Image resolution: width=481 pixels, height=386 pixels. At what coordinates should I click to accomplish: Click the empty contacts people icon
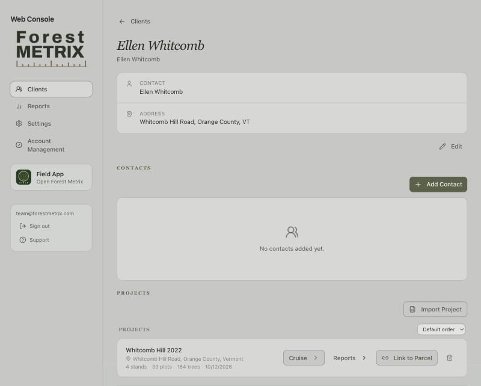point(292,232)
